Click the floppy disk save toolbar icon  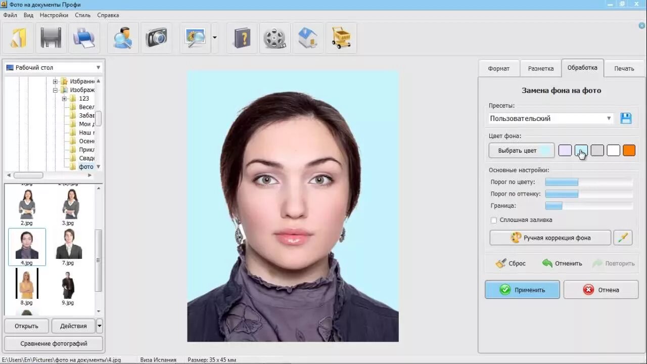(51, 38)
